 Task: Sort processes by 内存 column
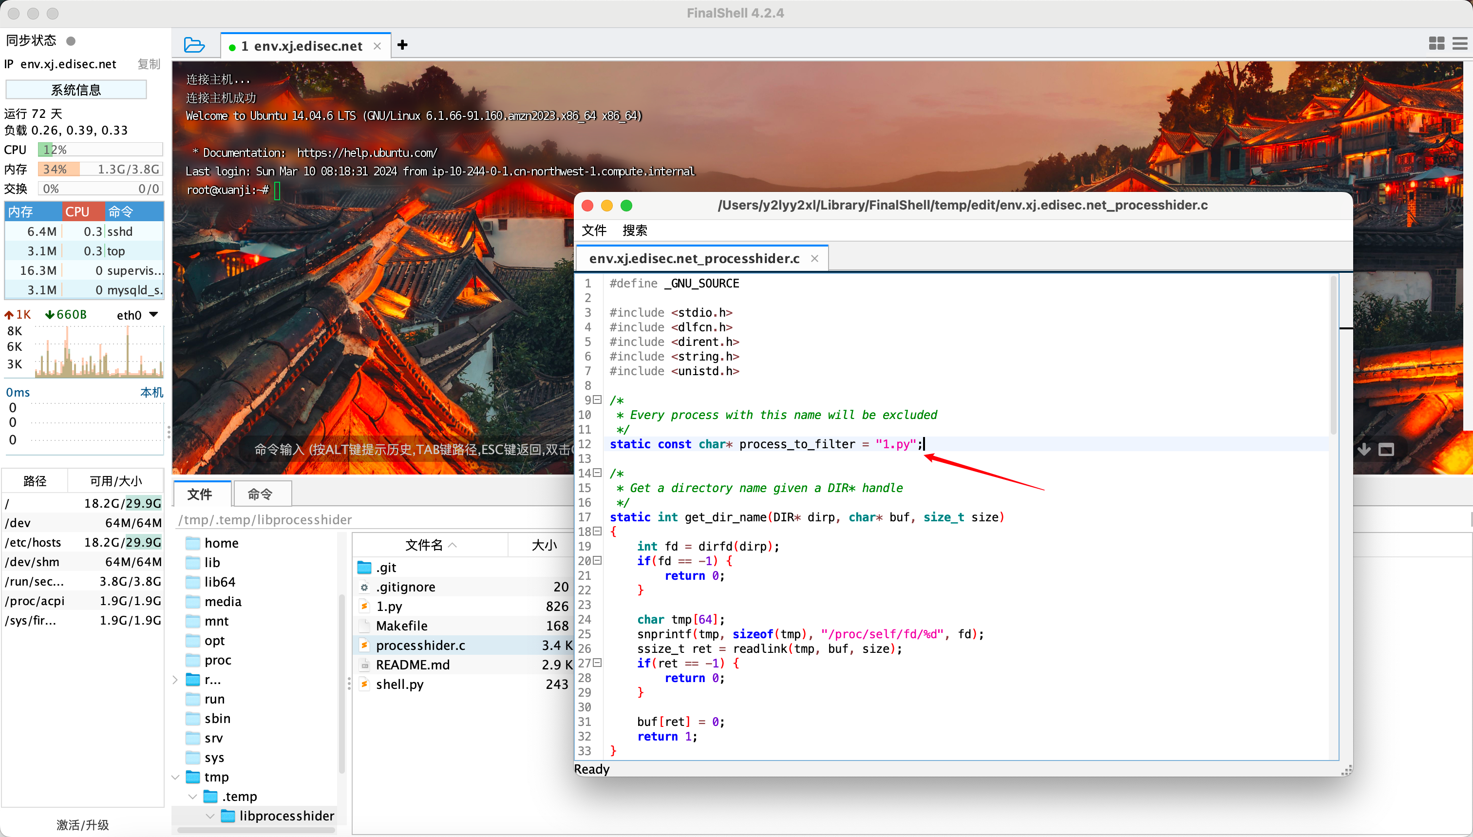click(x=33, y=211)
